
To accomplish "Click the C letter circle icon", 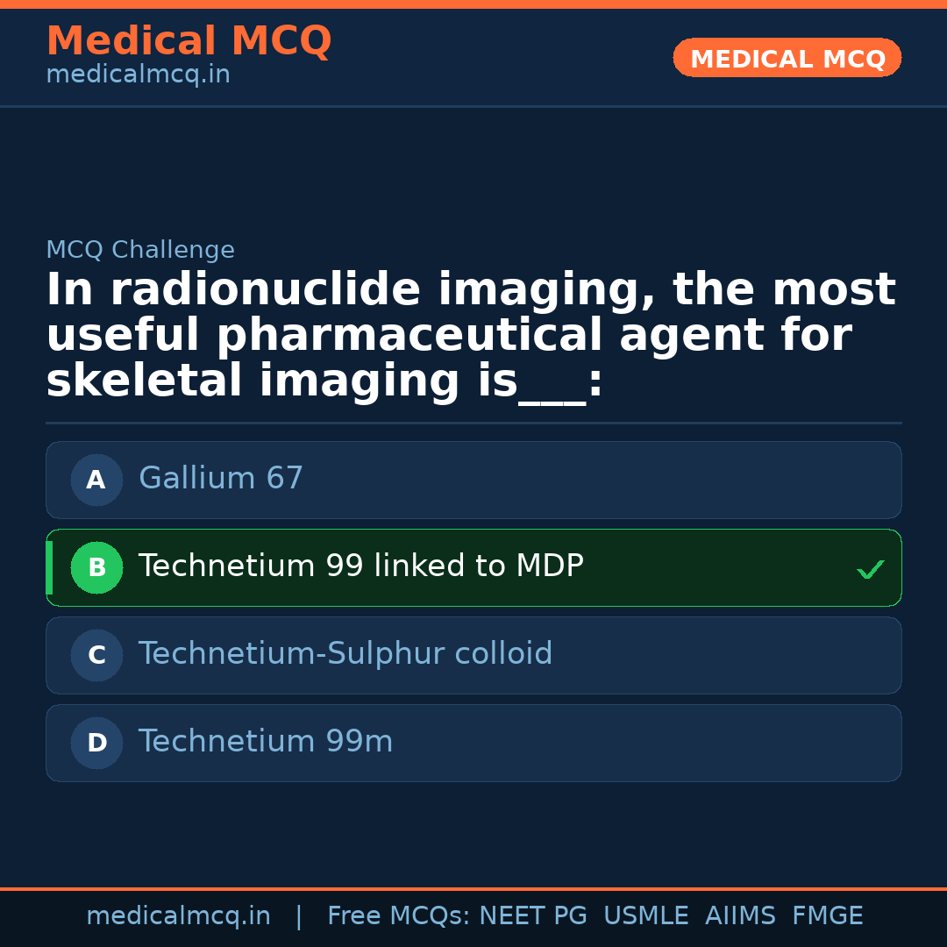I will (x=96, y=655).
